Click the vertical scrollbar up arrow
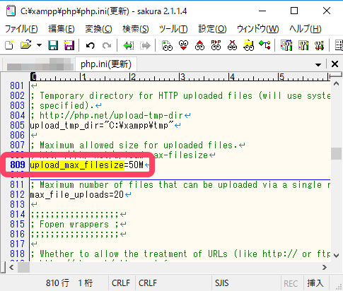Screen dimensions: 343x291 point(336,83)
